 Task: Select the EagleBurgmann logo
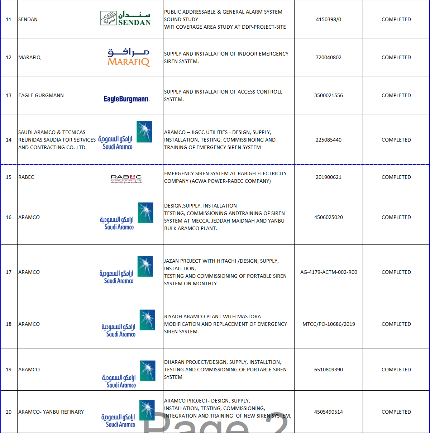(x=126, y=99)
